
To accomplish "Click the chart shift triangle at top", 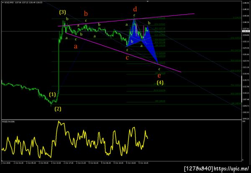I will [x=148, y=1].
